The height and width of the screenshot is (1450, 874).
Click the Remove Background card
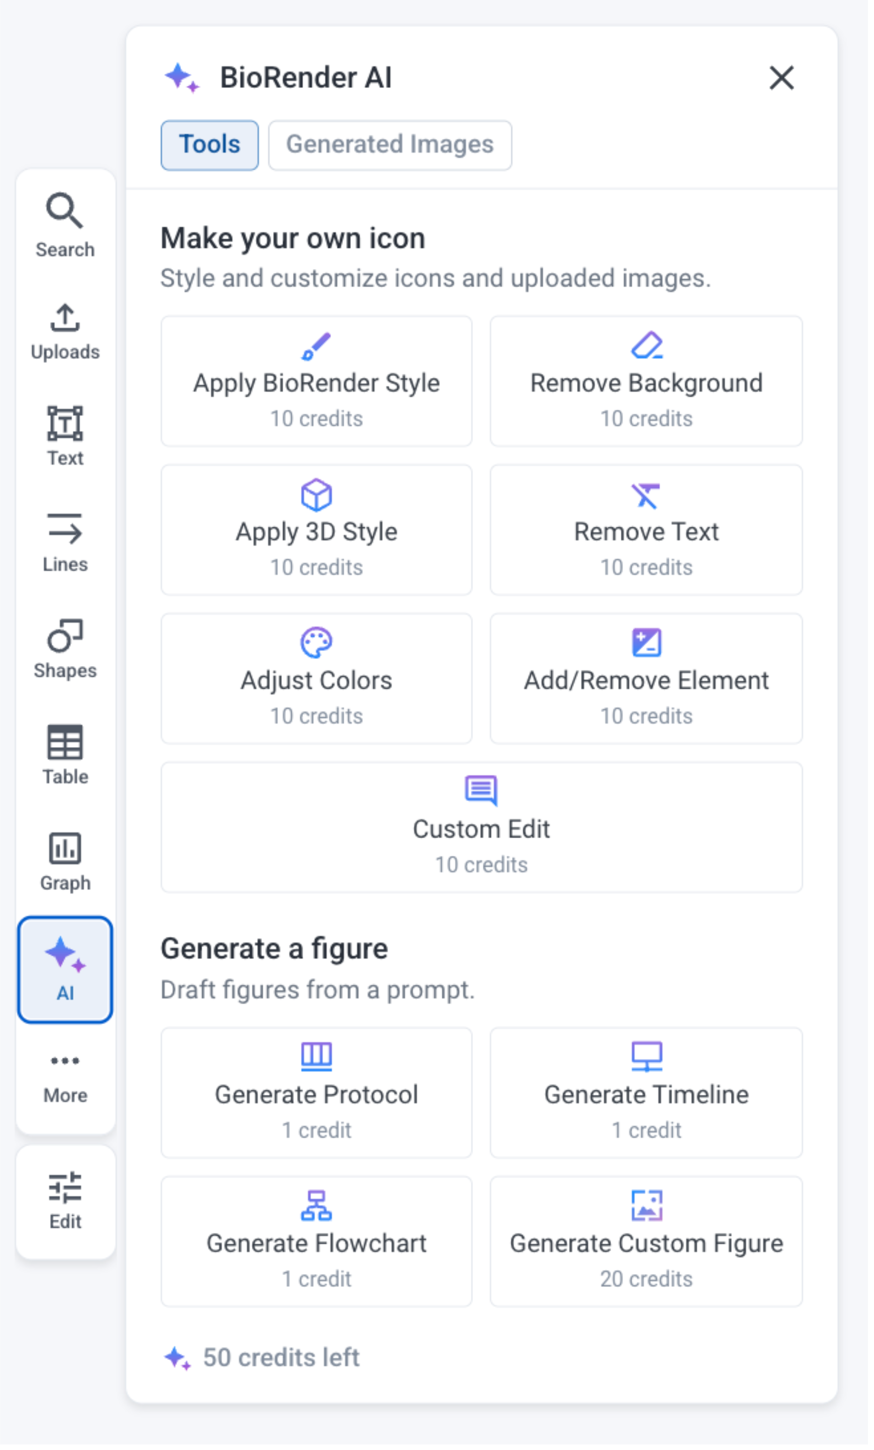[x=646, y=381]
